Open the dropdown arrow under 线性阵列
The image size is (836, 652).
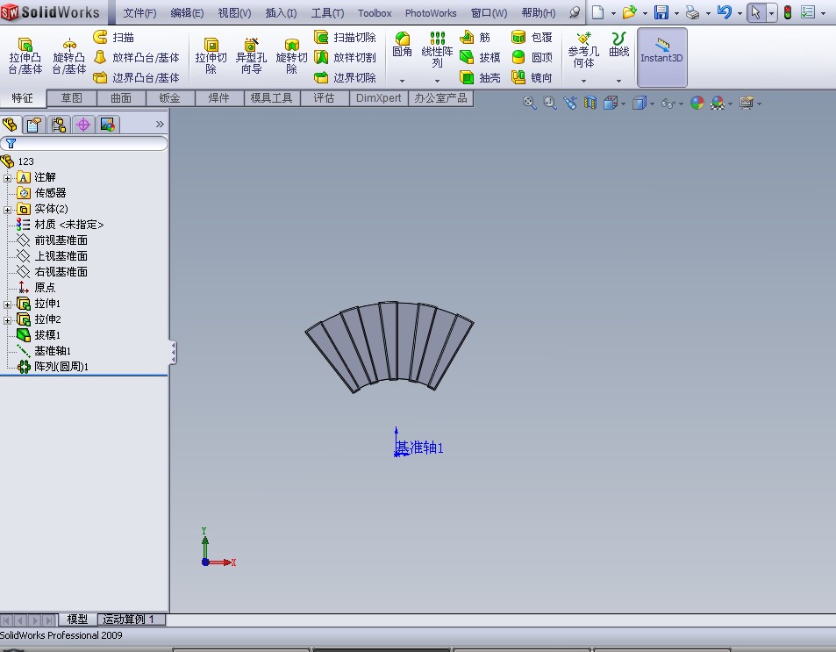(x=437, y=81)
